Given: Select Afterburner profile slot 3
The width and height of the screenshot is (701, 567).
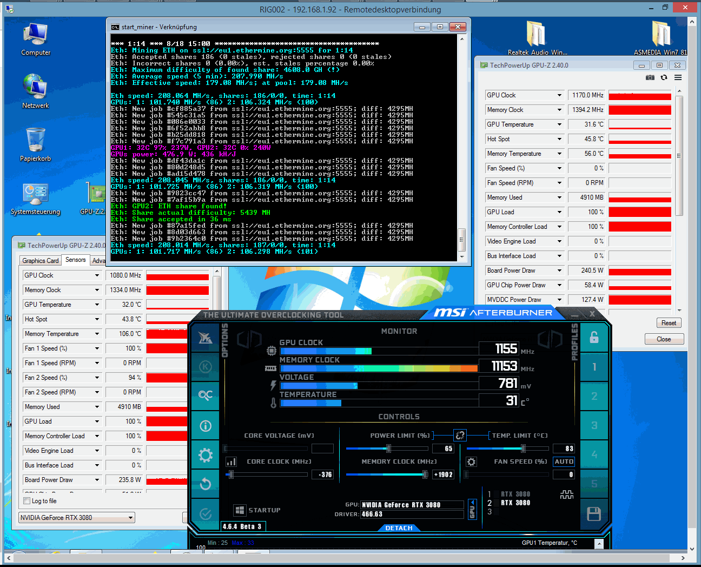Looking at the screenshot, I should click(594, 425).
